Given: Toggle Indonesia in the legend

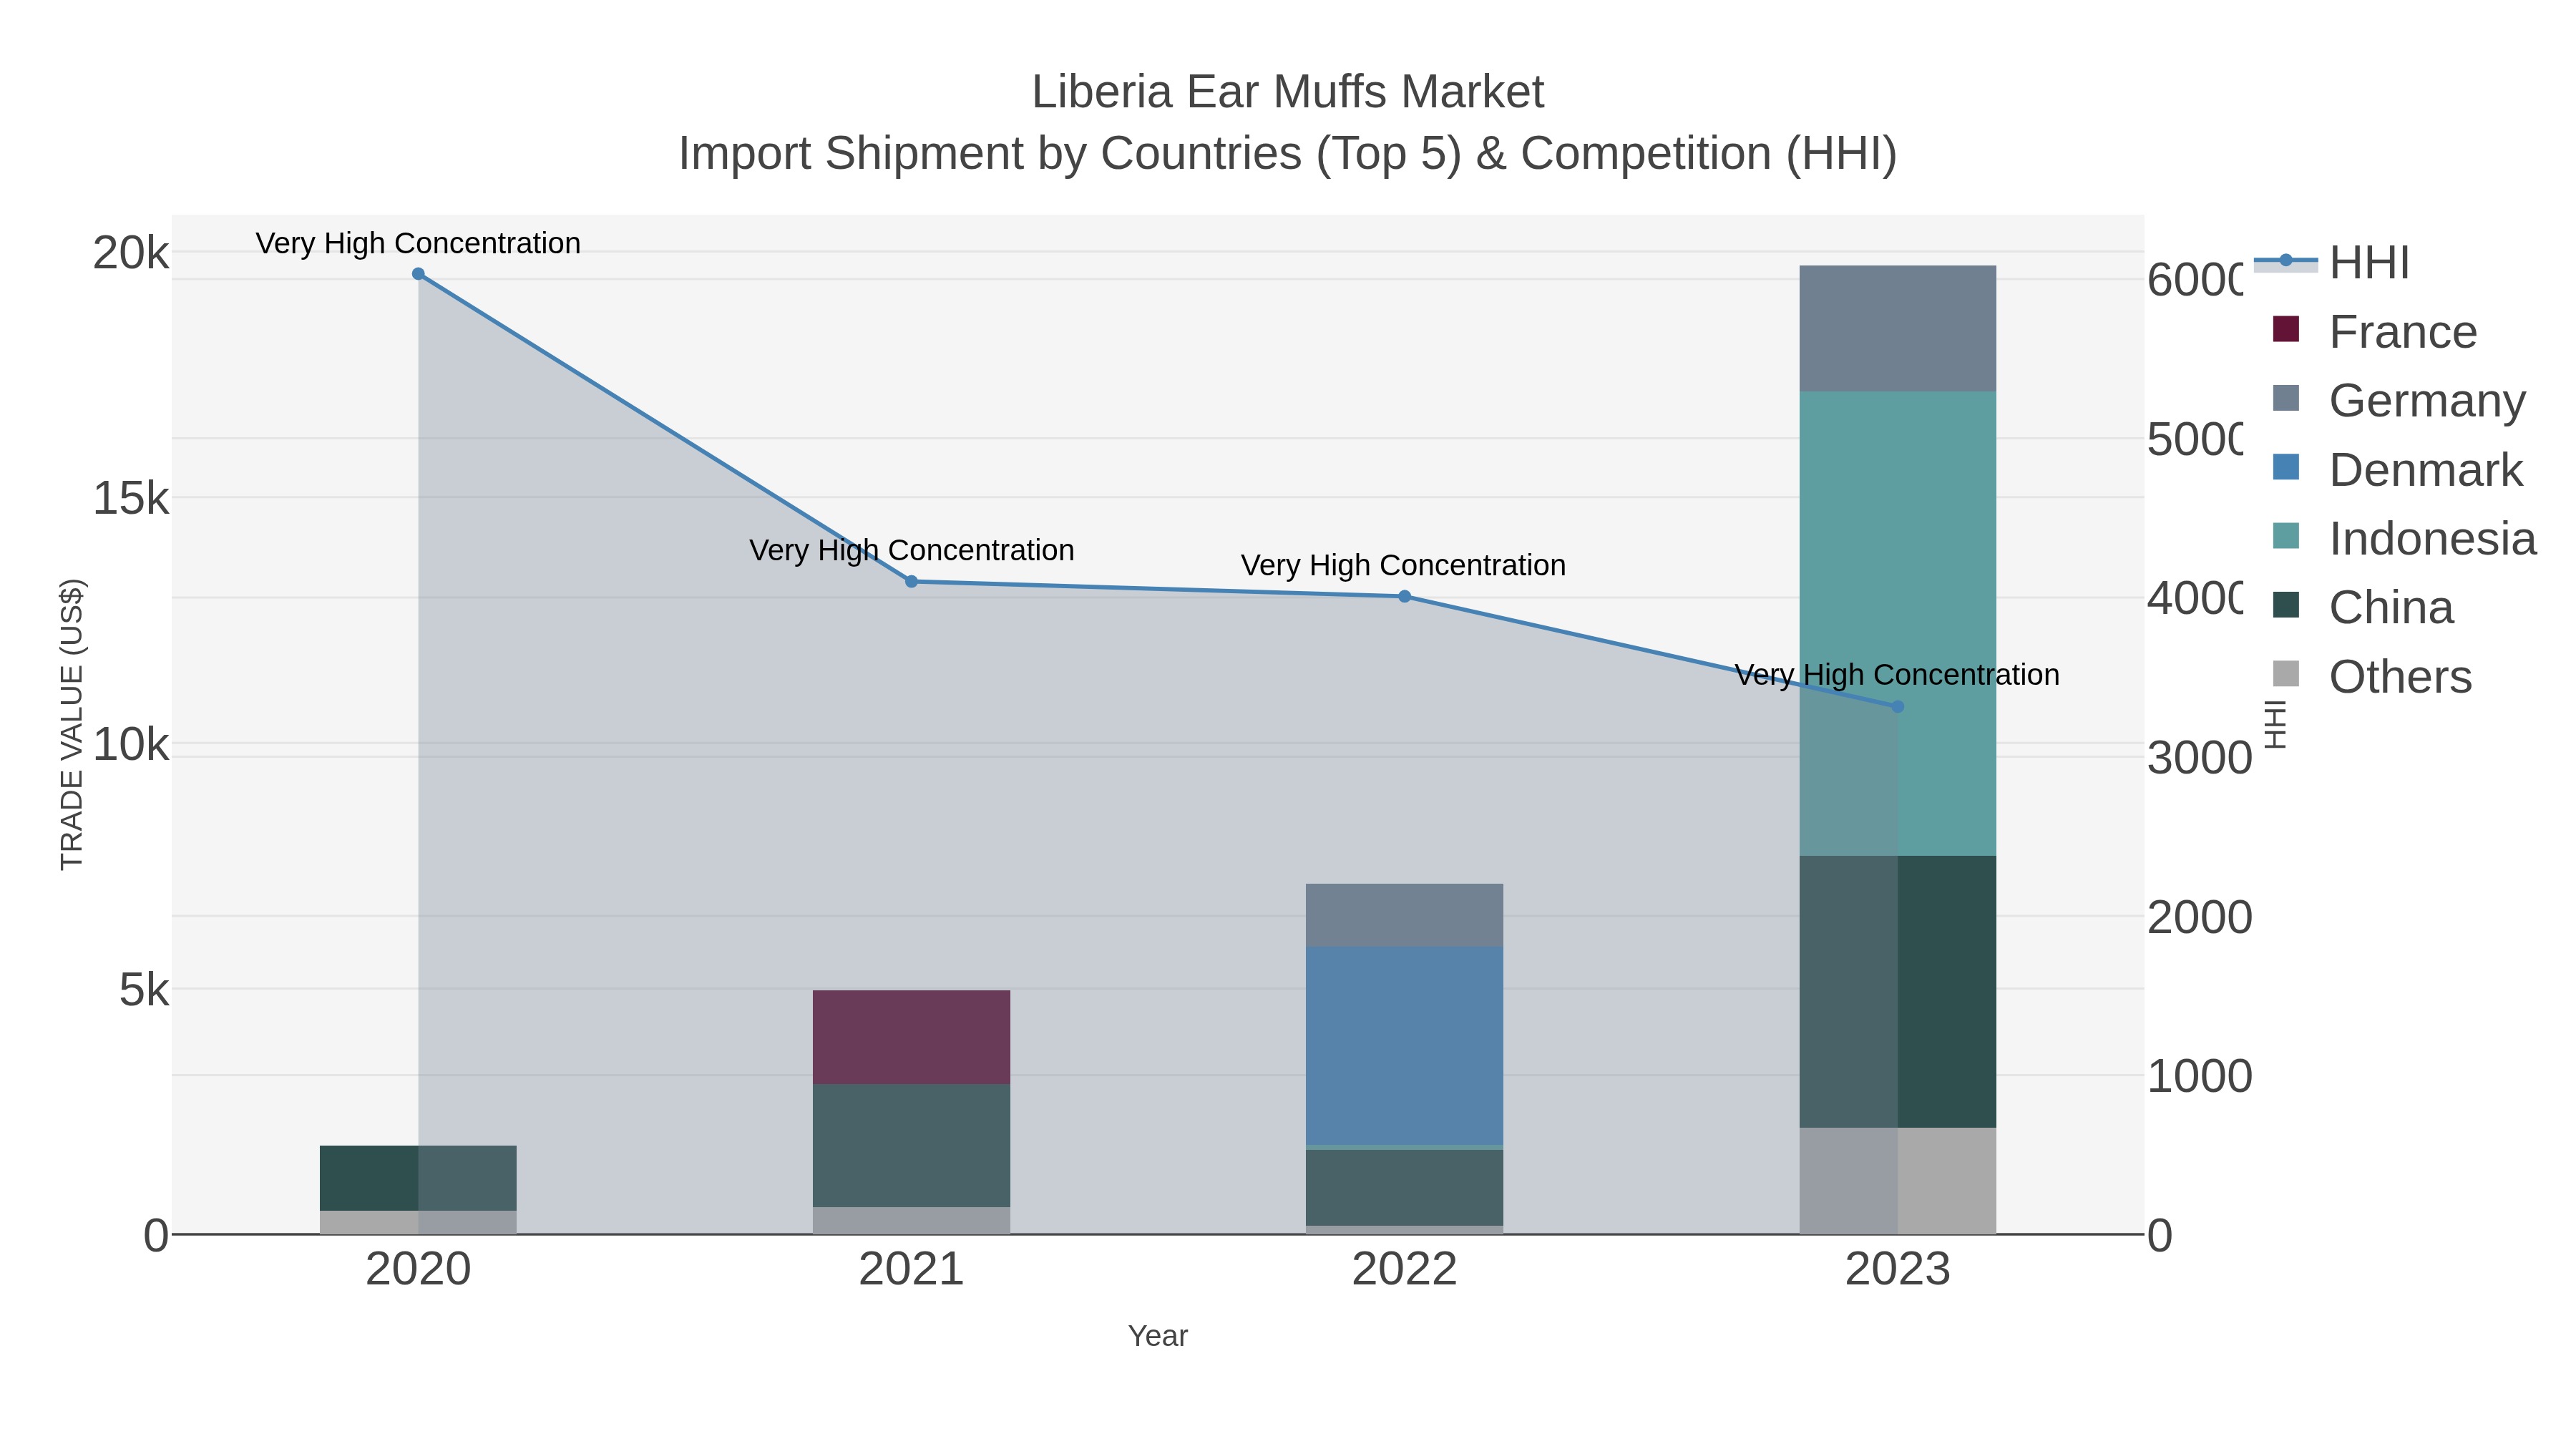Looking at the screenshot, I should pyautogui.click(x=2404, y=539).
